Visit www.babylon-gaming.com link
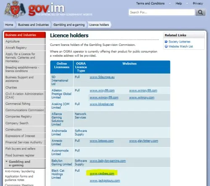210x186 pixels. [x=108, y=161]
